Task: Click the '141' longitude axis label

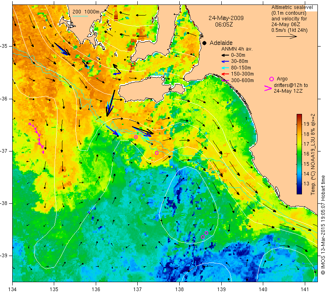Action: (305, 289)
